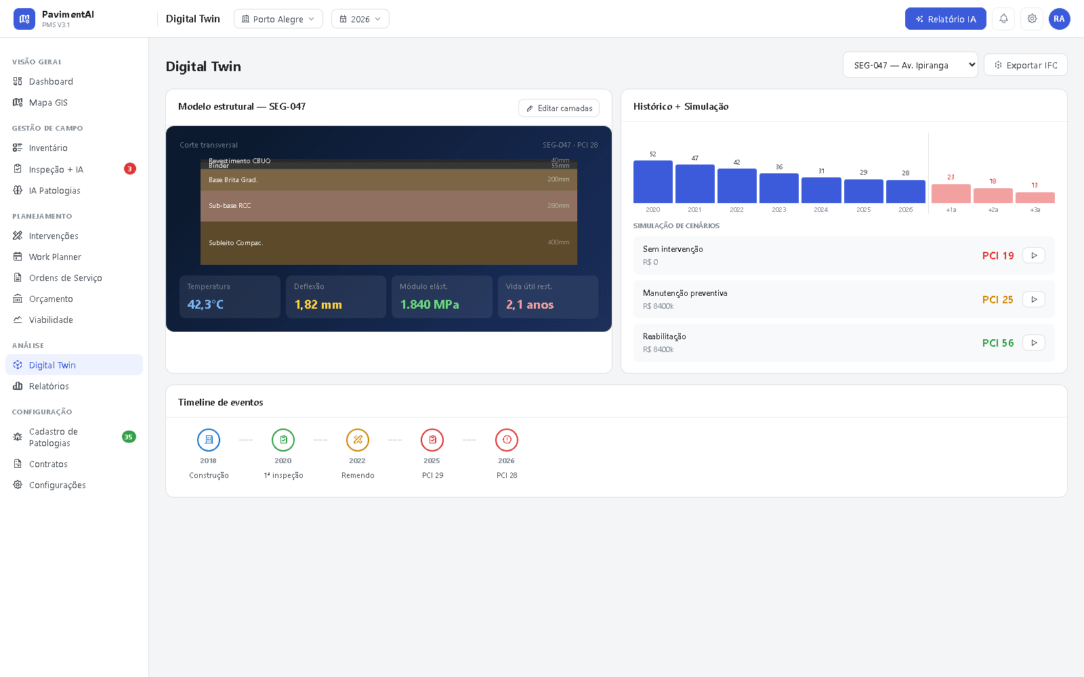Click the Vida útil rest. 2,1 anos card

pos(548,297)
